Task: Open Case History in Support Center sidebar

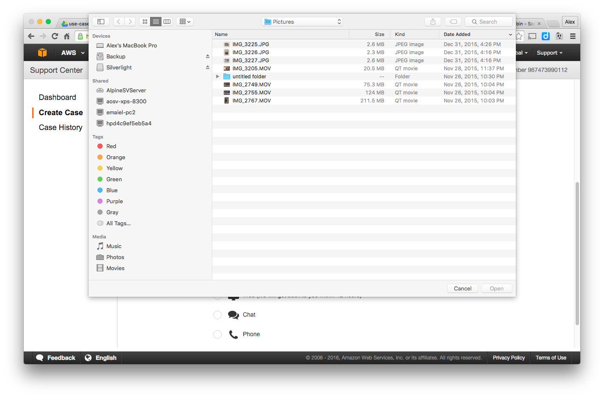Action: point(61,127)
